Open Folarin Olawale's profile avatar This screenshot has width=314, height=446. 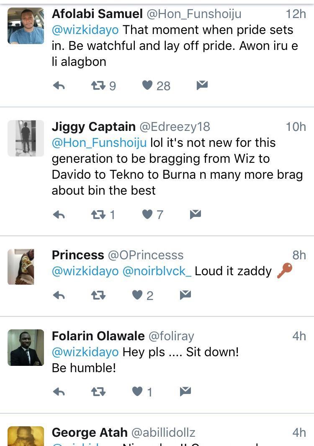tap(26, 347)
